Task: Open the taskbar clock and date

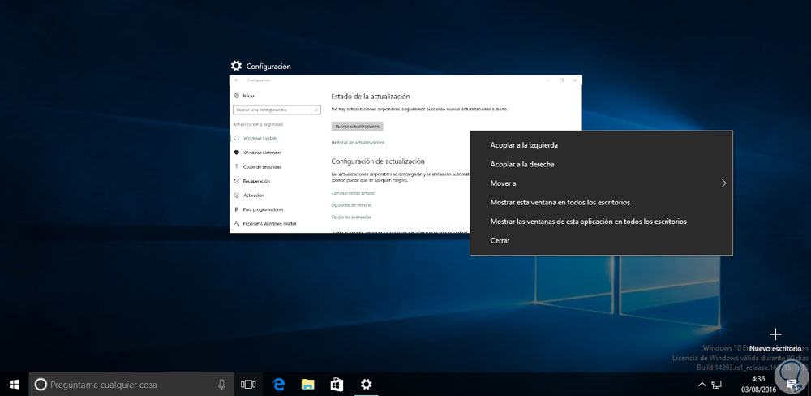Action: 758,384
